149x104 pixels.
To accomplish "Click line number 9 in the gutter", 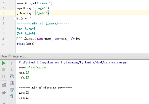I will 4,3.
